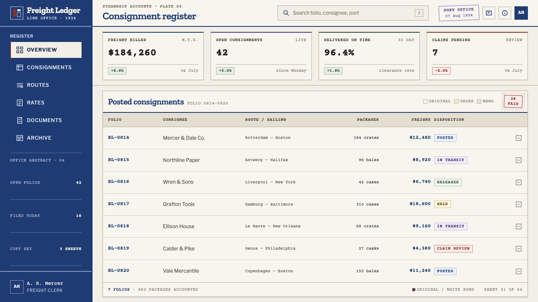The height and width of the screenshot is (302, 538).
Task: Collapse row BL-0815 Northline Paper
Action: point(519,160)
